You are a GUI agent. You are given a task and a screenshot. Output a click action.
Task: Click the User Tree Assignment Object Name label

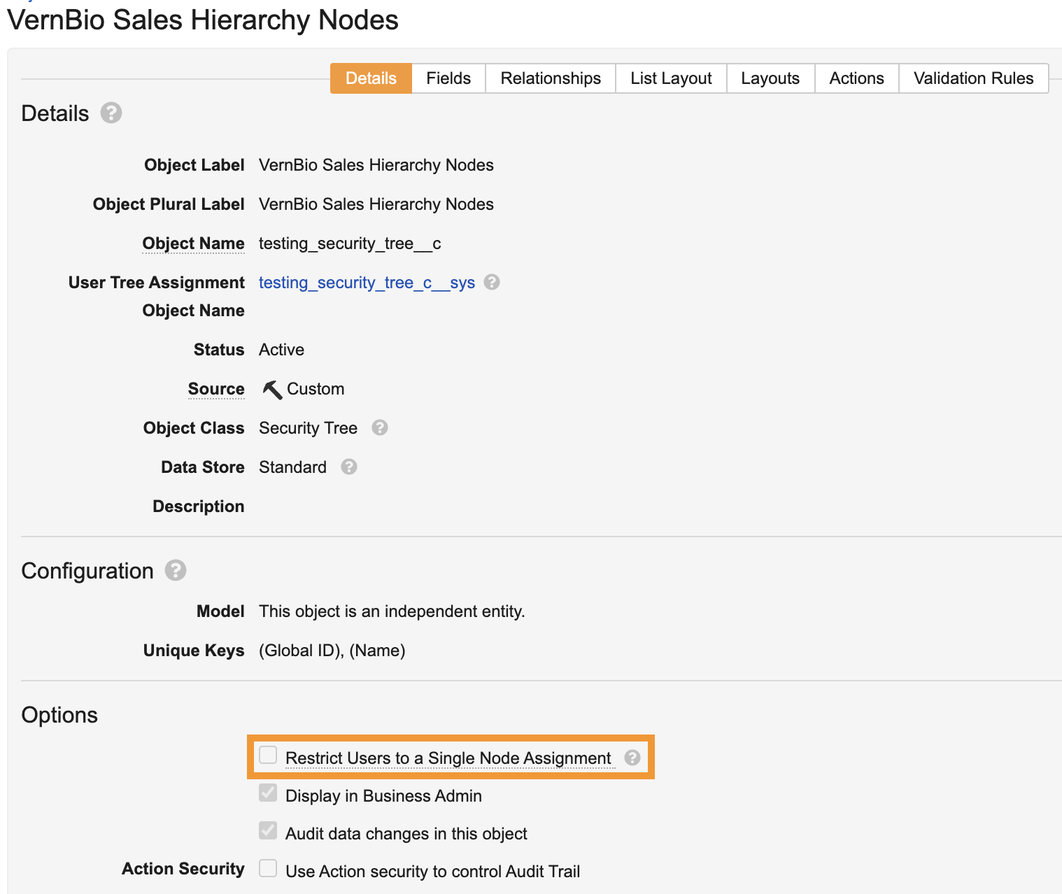(x=157, y=297)
